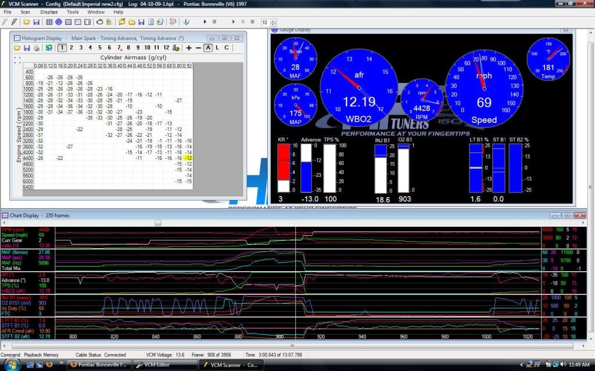The height and width of the screenshot is (371, 595).
Task: Open the Histogram Display toolbar icon
Action: coord(78,23)
